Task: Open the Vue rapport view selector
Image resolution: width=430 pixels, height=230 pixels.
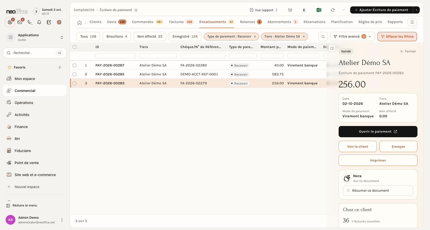Action: pos(264,10)
